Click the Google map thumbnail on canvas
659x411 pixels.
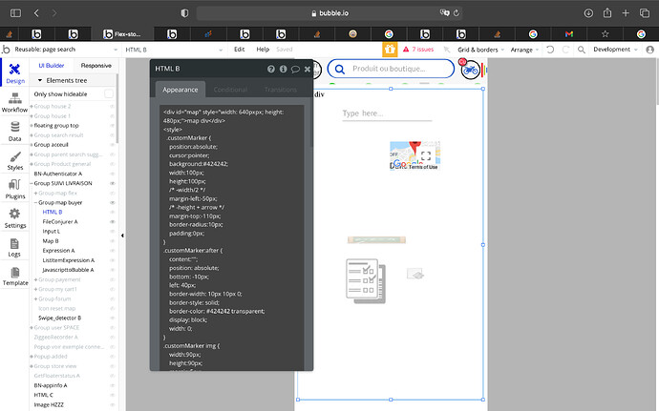click(415, 155)
